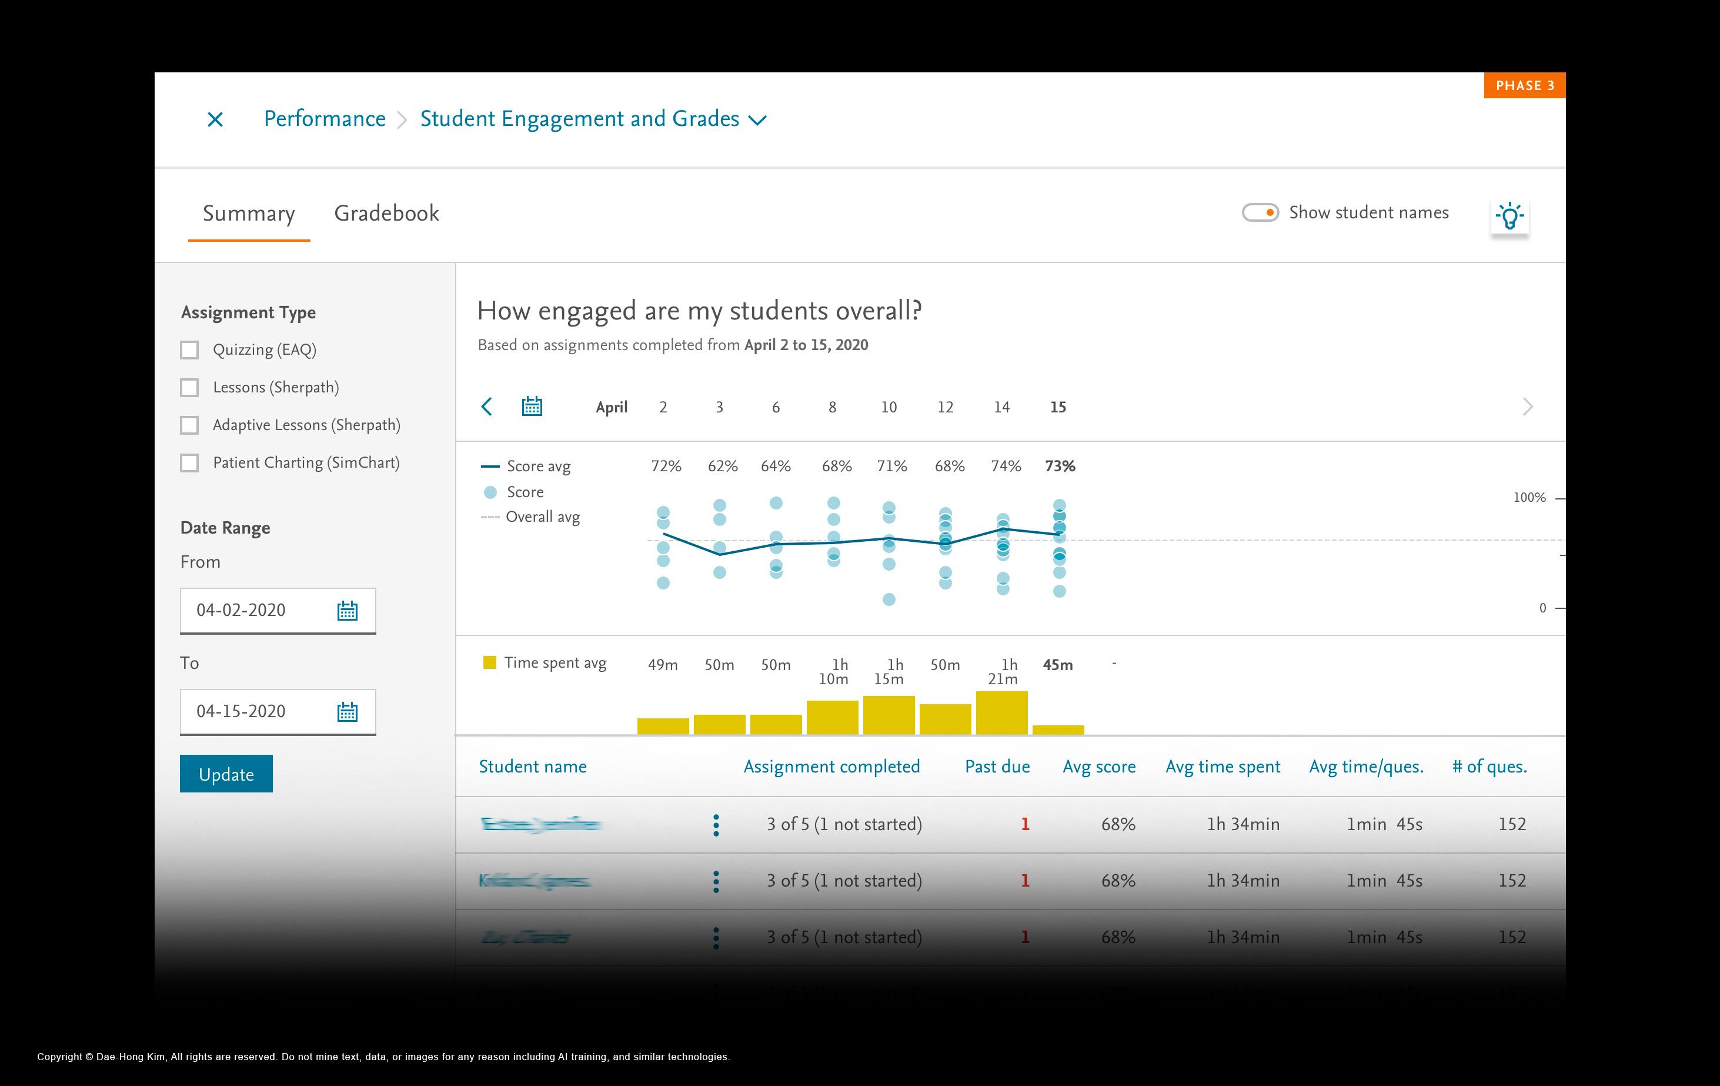Check the Quizzing (EAQ) checkbox
Screen dimensions: 1720x1086
[189, 350]
